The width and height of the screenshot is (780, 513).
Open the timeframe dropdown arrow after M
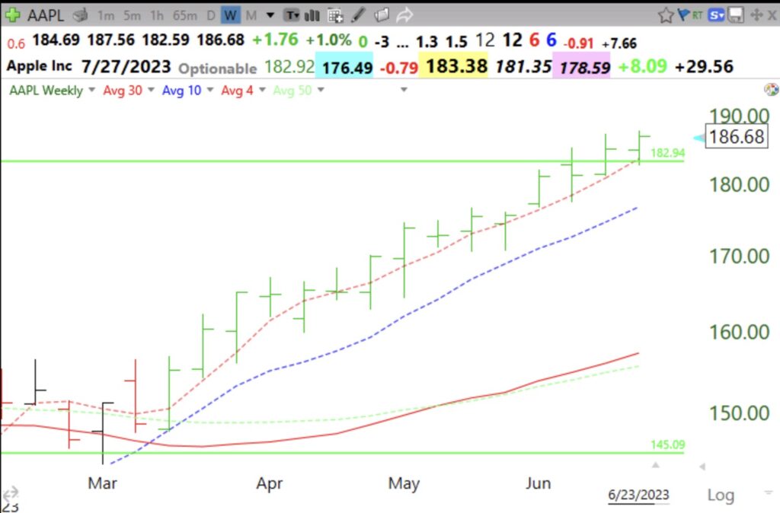pos(270,14)
